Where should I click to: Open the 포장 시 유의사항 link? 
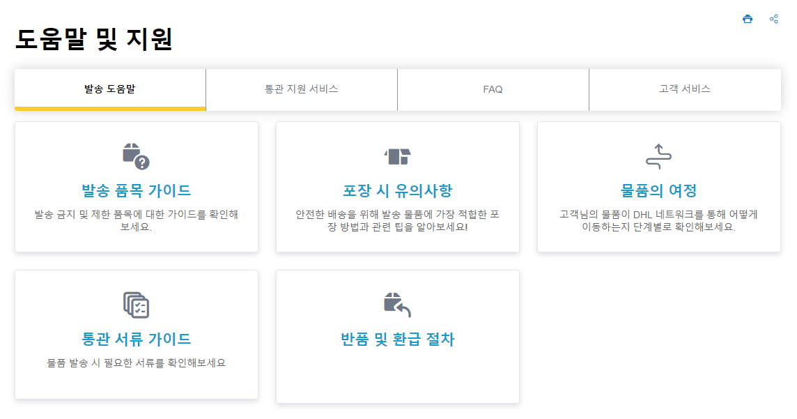[398, 191]
